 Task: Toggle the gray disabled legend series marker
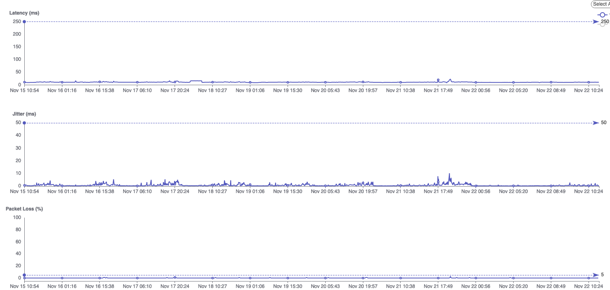602,24
